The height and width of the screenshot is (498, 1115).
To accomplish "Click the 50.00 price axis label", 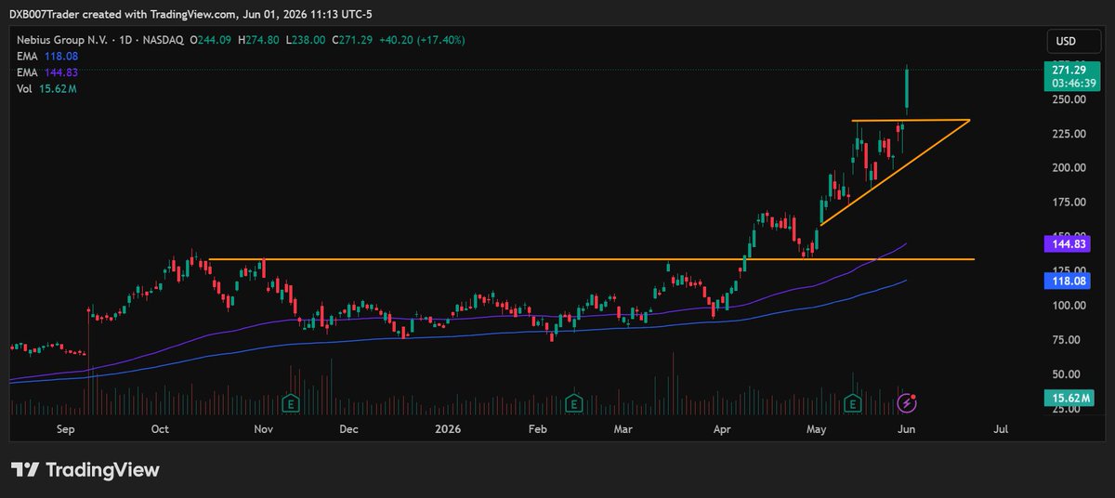I will (x=1067, y=374).
